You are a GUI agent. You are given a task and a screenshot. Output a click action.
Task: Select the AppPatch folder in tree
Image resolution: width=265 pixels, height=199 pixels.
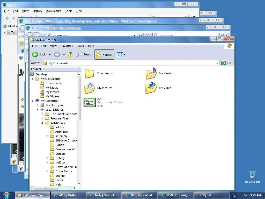pyautogui.click(x=62, y=132)
